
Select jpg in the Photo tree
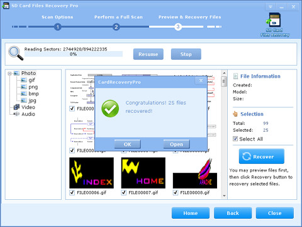point(32,100)
